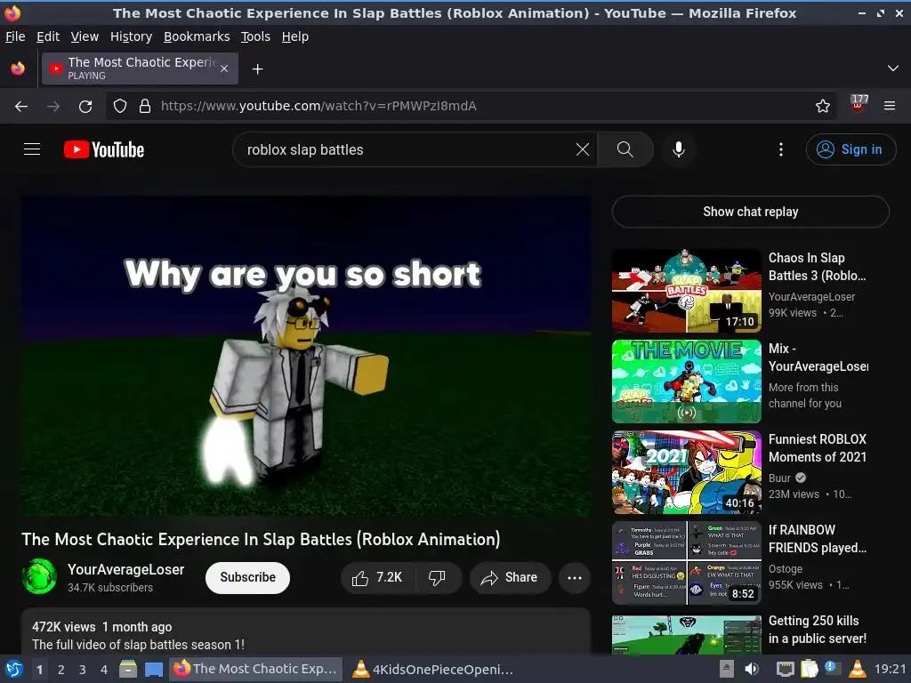Open Firefox application hamburger menu

(x=890, y=106)
